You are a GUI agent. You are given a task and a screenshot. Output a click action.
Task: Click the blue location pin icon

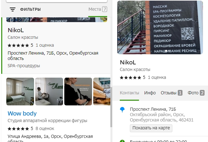click(x=123, y=109)
